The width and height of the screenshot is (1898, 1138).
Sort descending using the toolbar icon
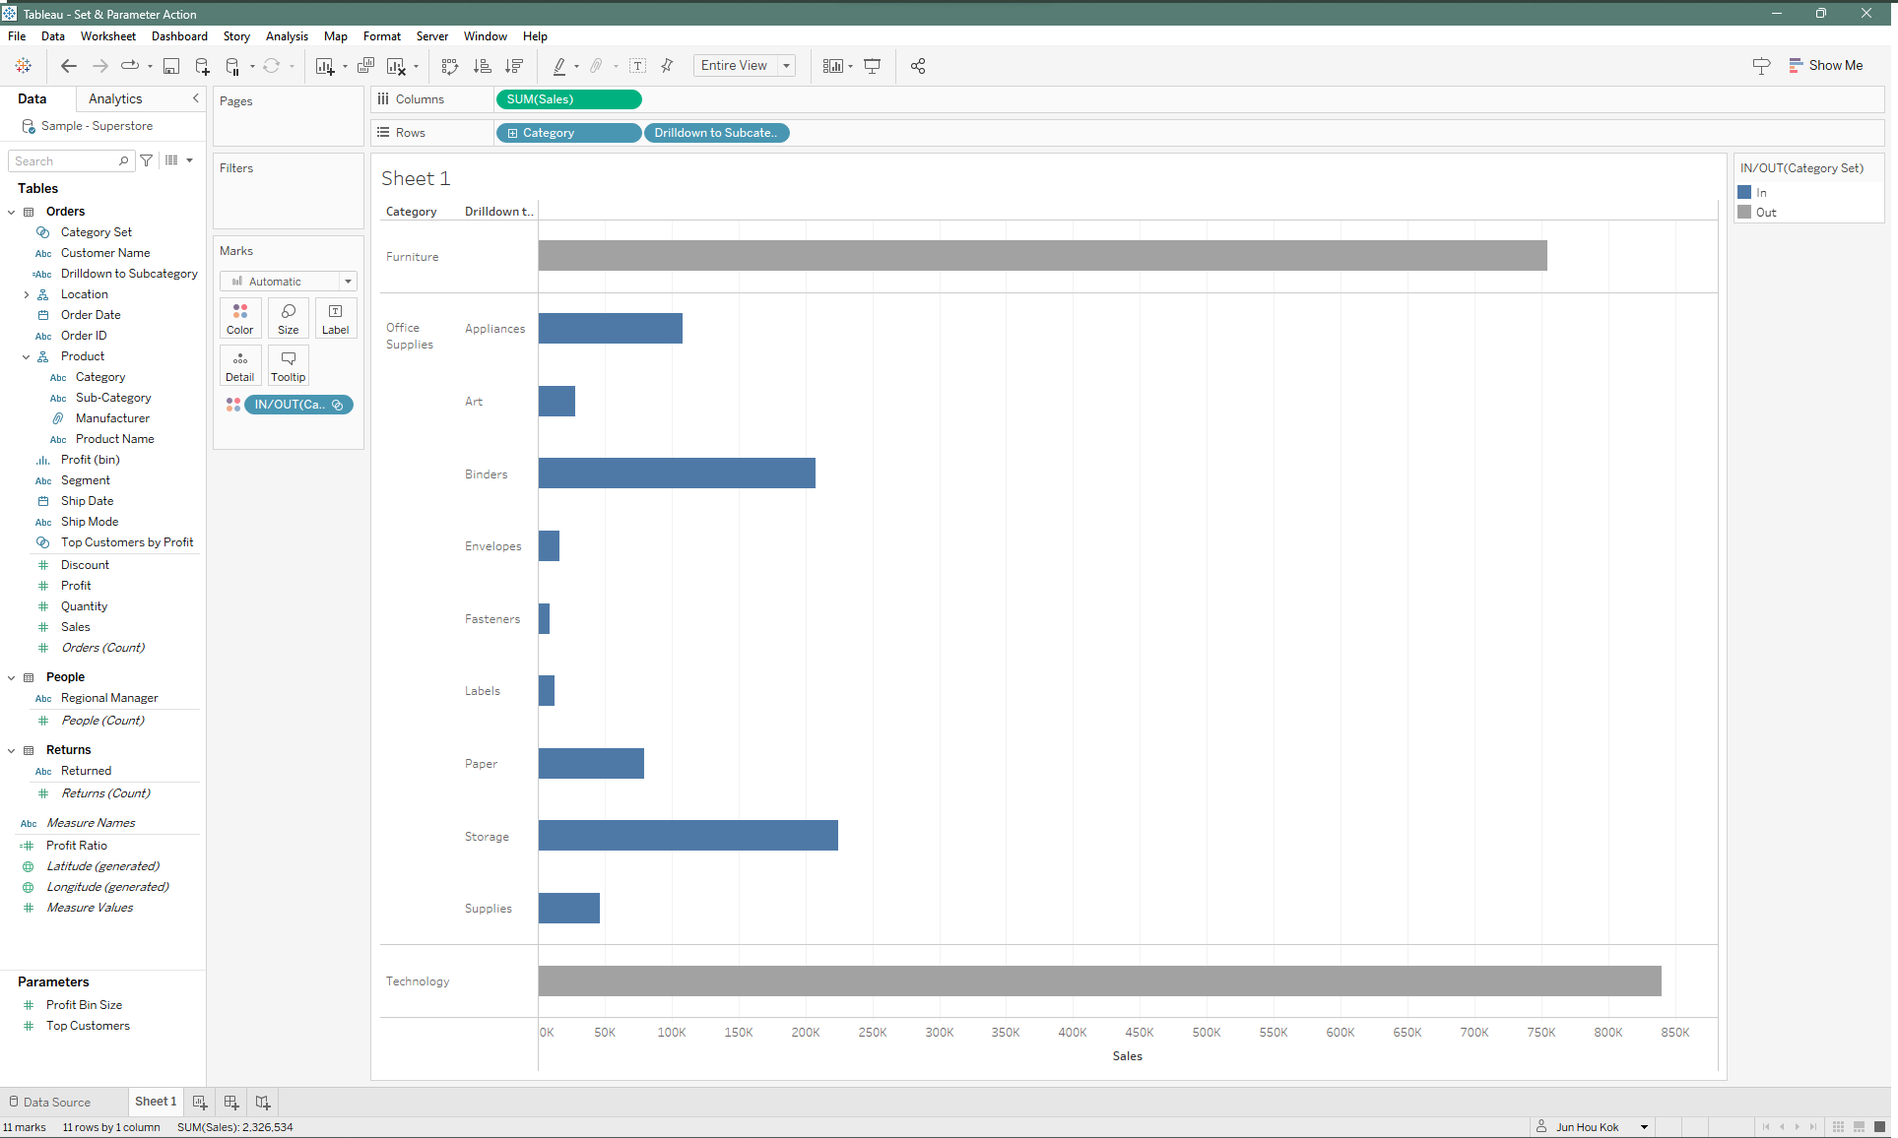[514, 66]
